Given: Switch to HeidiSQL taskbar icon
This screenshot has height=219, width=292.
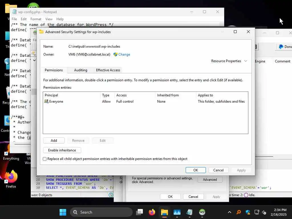Looking at the screenshot, I should pos(202,212).
